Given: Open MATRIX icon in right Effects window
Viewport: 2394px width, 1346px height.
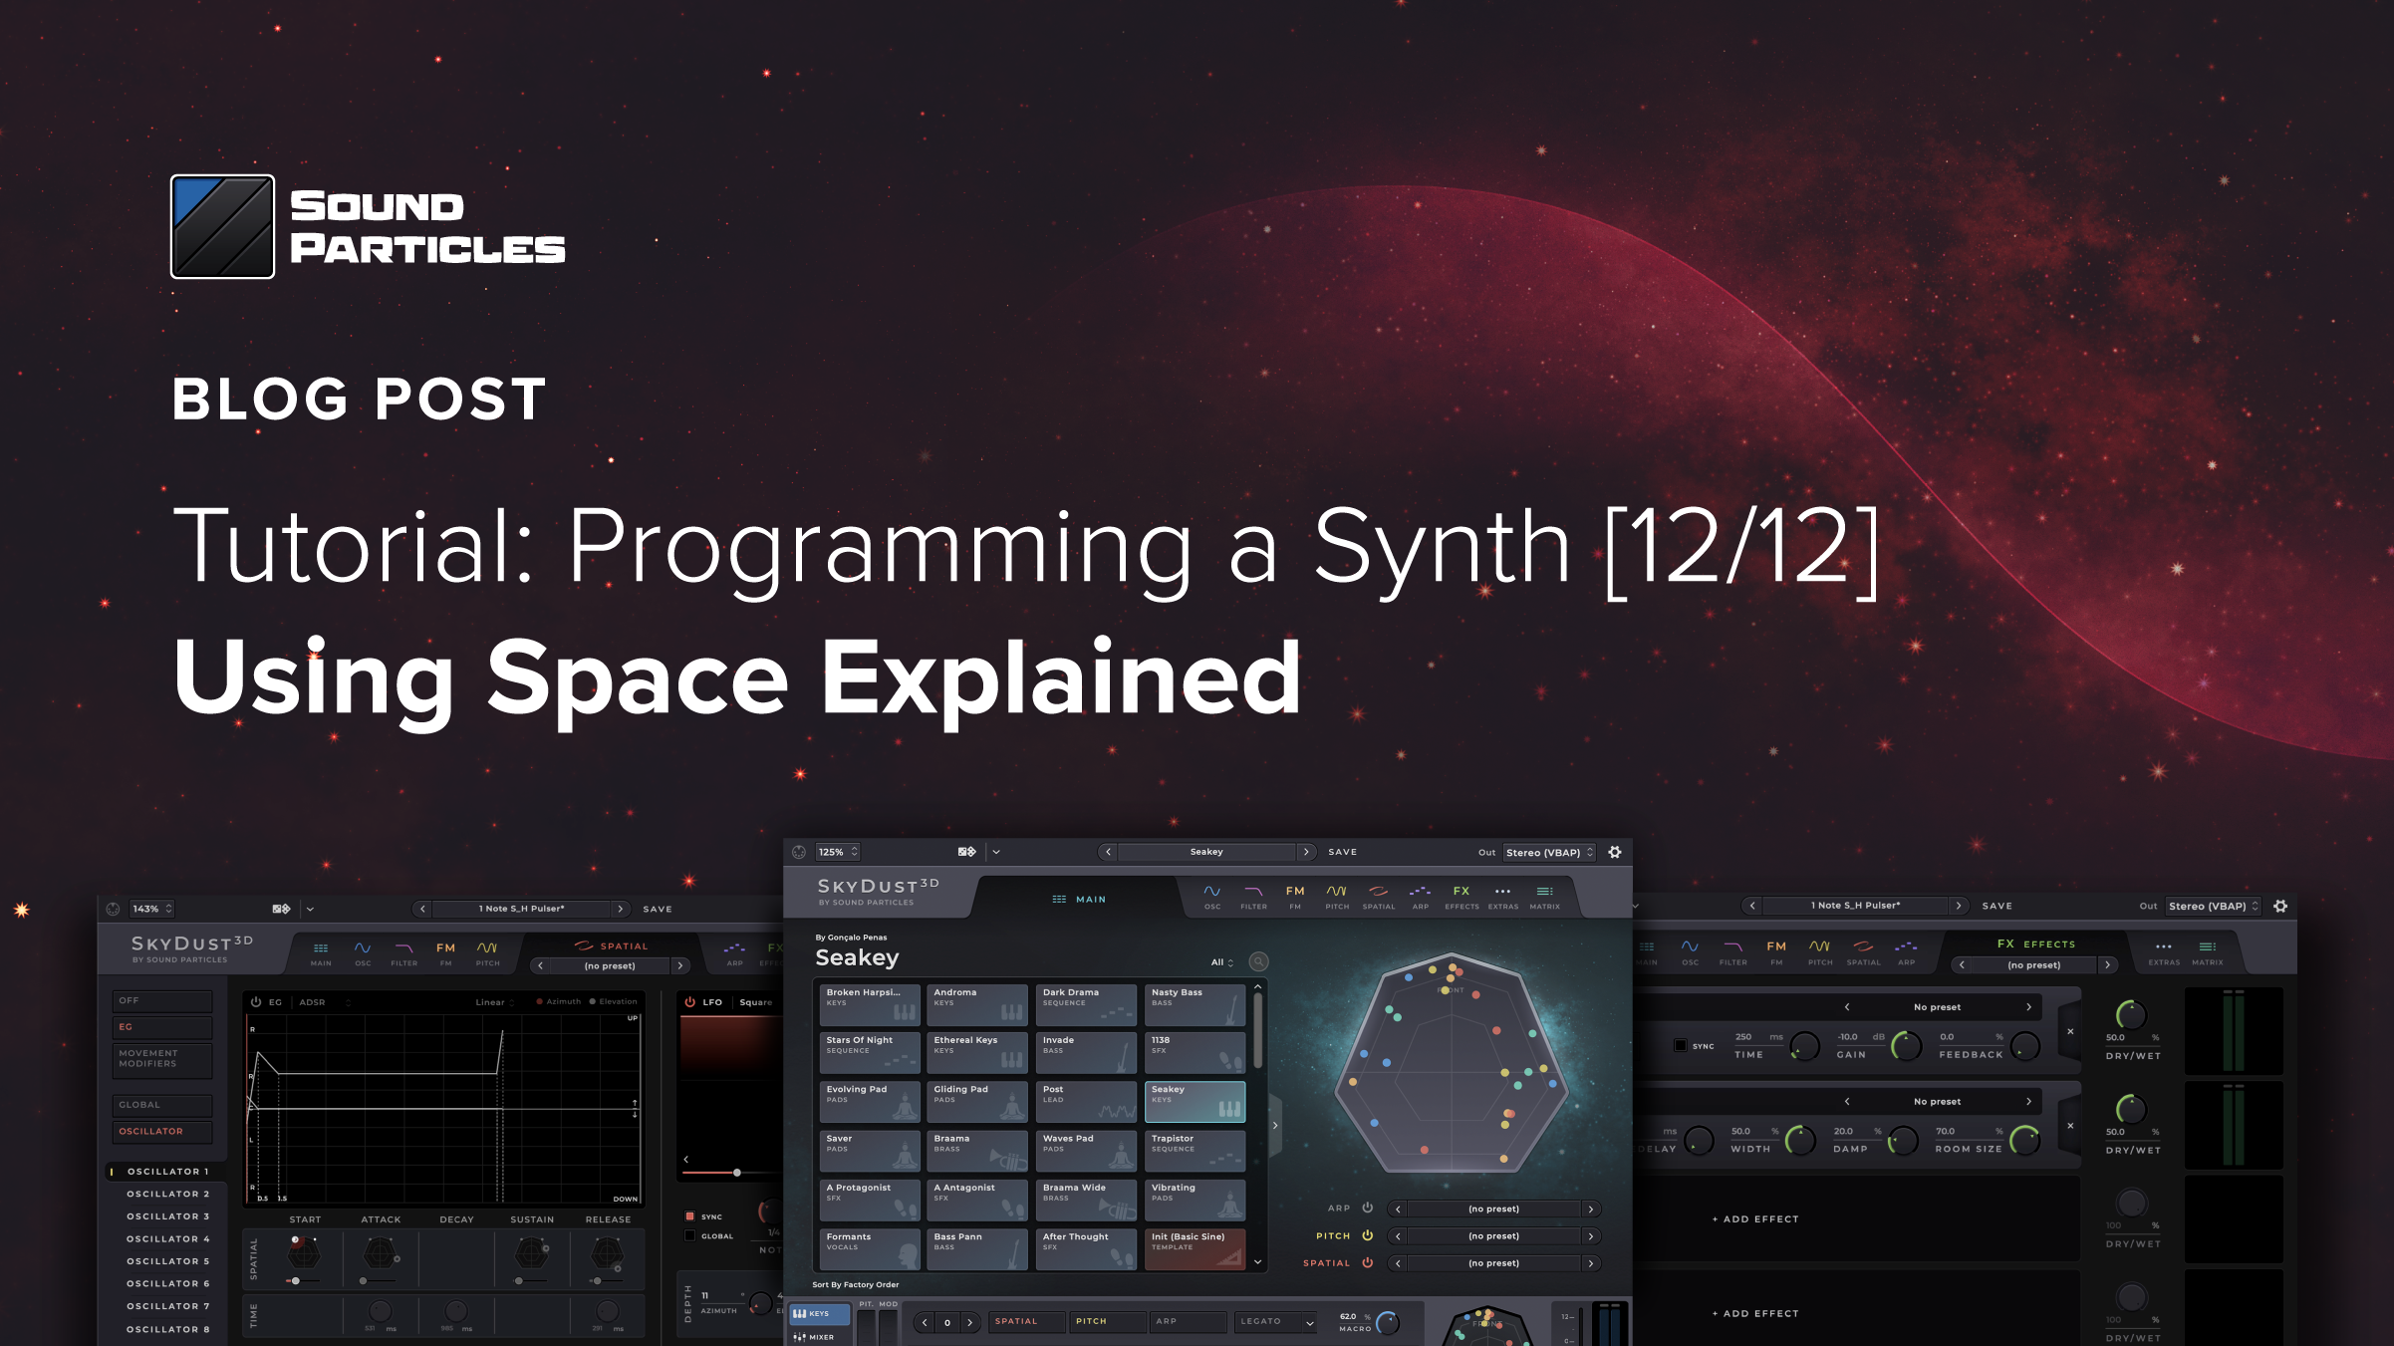Looking at the screenshot, I should pos(2208,951).
